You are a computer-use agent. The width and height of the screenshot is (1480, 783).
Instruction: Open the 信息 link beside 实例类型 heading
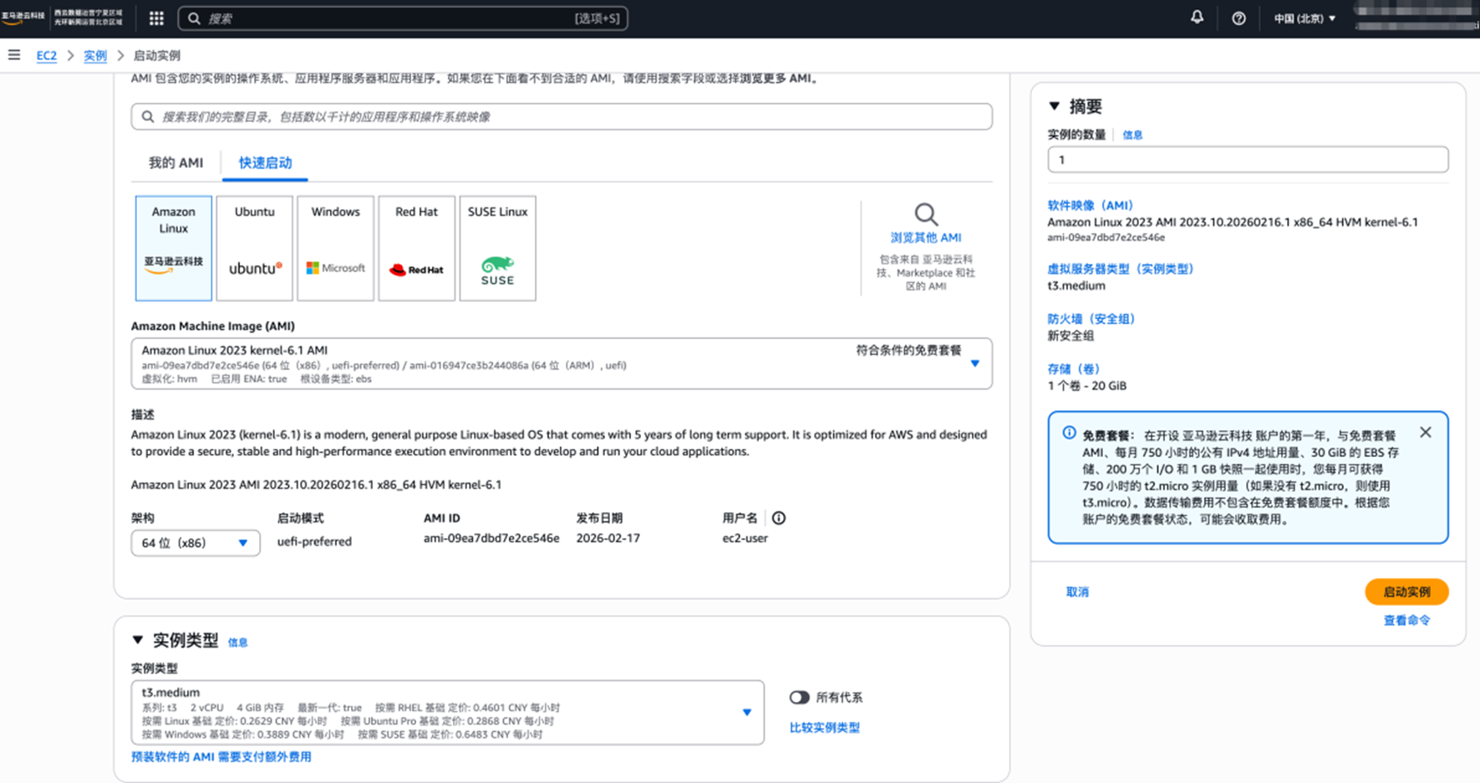pos(238,642)
